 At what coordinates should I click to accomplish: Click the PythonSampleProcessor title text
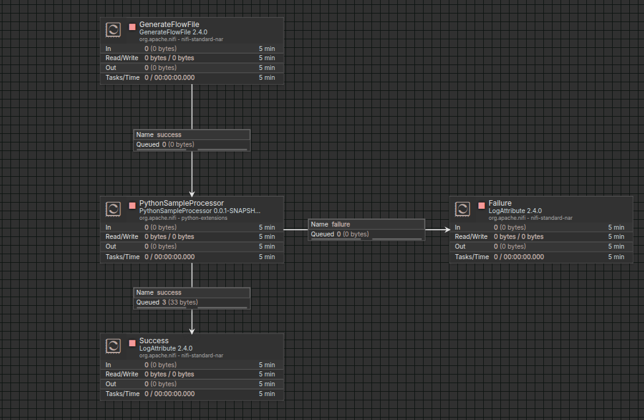tap(181, 203)
